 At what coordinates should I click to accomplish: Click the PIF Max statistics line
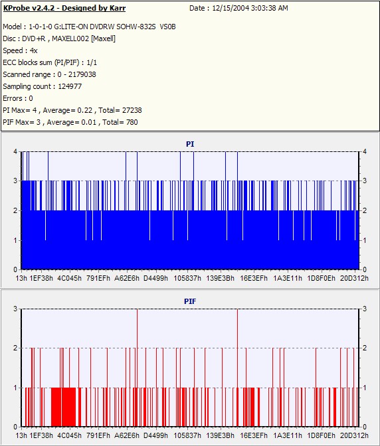coord(70,122)
